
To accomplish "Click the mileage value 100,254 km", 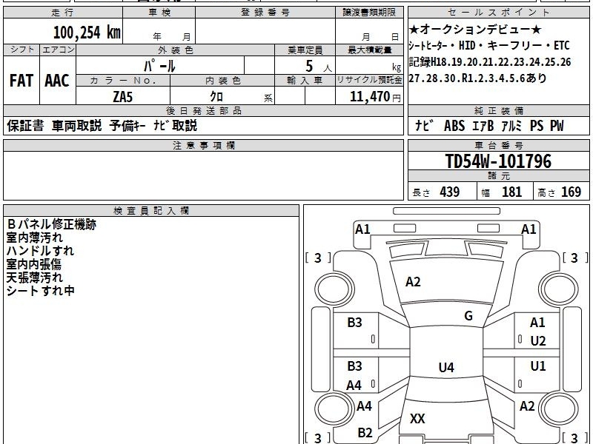I will point(87,32).
